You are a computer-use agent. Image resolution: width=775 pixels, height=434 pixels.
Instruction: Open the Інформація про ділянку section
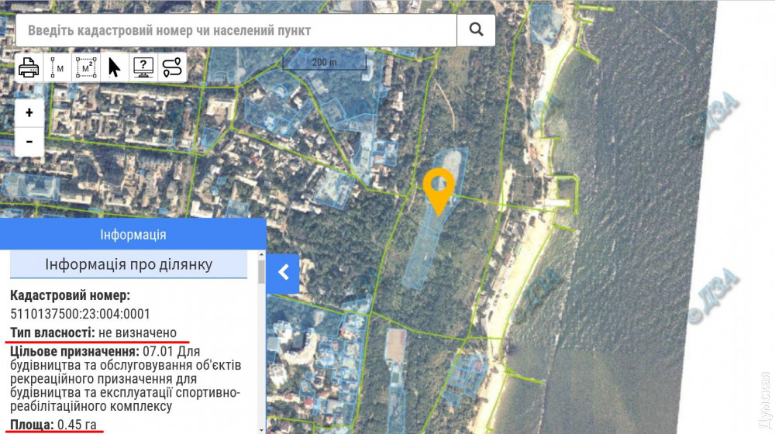[x=129, y=264]
